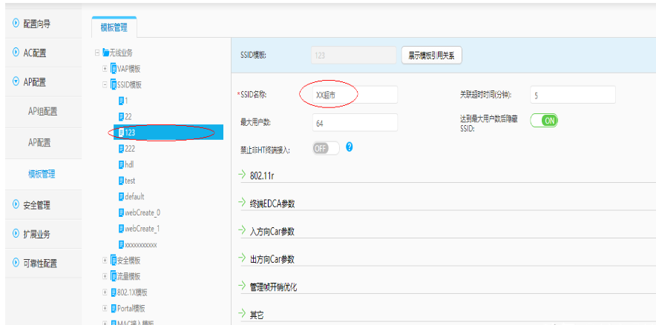Click the 最大用户数 field showing 64

(x=355, y=123)
